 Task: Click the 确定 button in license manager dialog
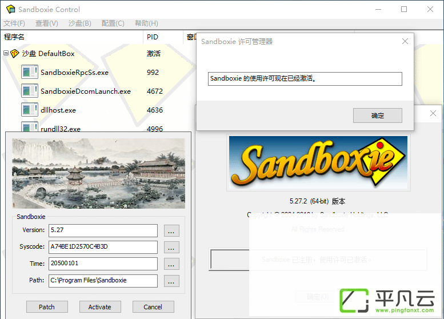(378, 115)
